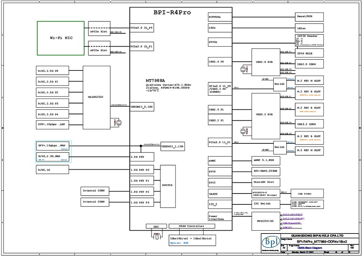Click the eMMC 5.1,8GB block

pyautogui.click(x=265, y=161)
